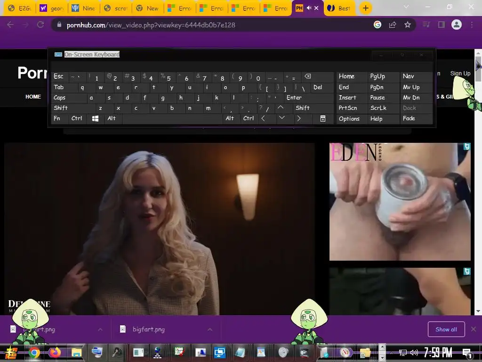
Task: Toggle the left Shift key on On-Screen Keyboard
Action: 73,108
